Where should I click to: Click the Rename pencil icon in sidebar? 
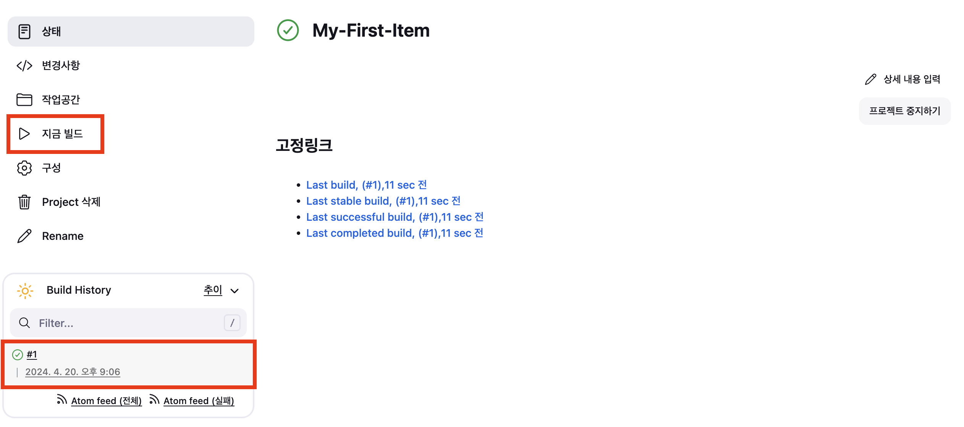coord(24,236)
